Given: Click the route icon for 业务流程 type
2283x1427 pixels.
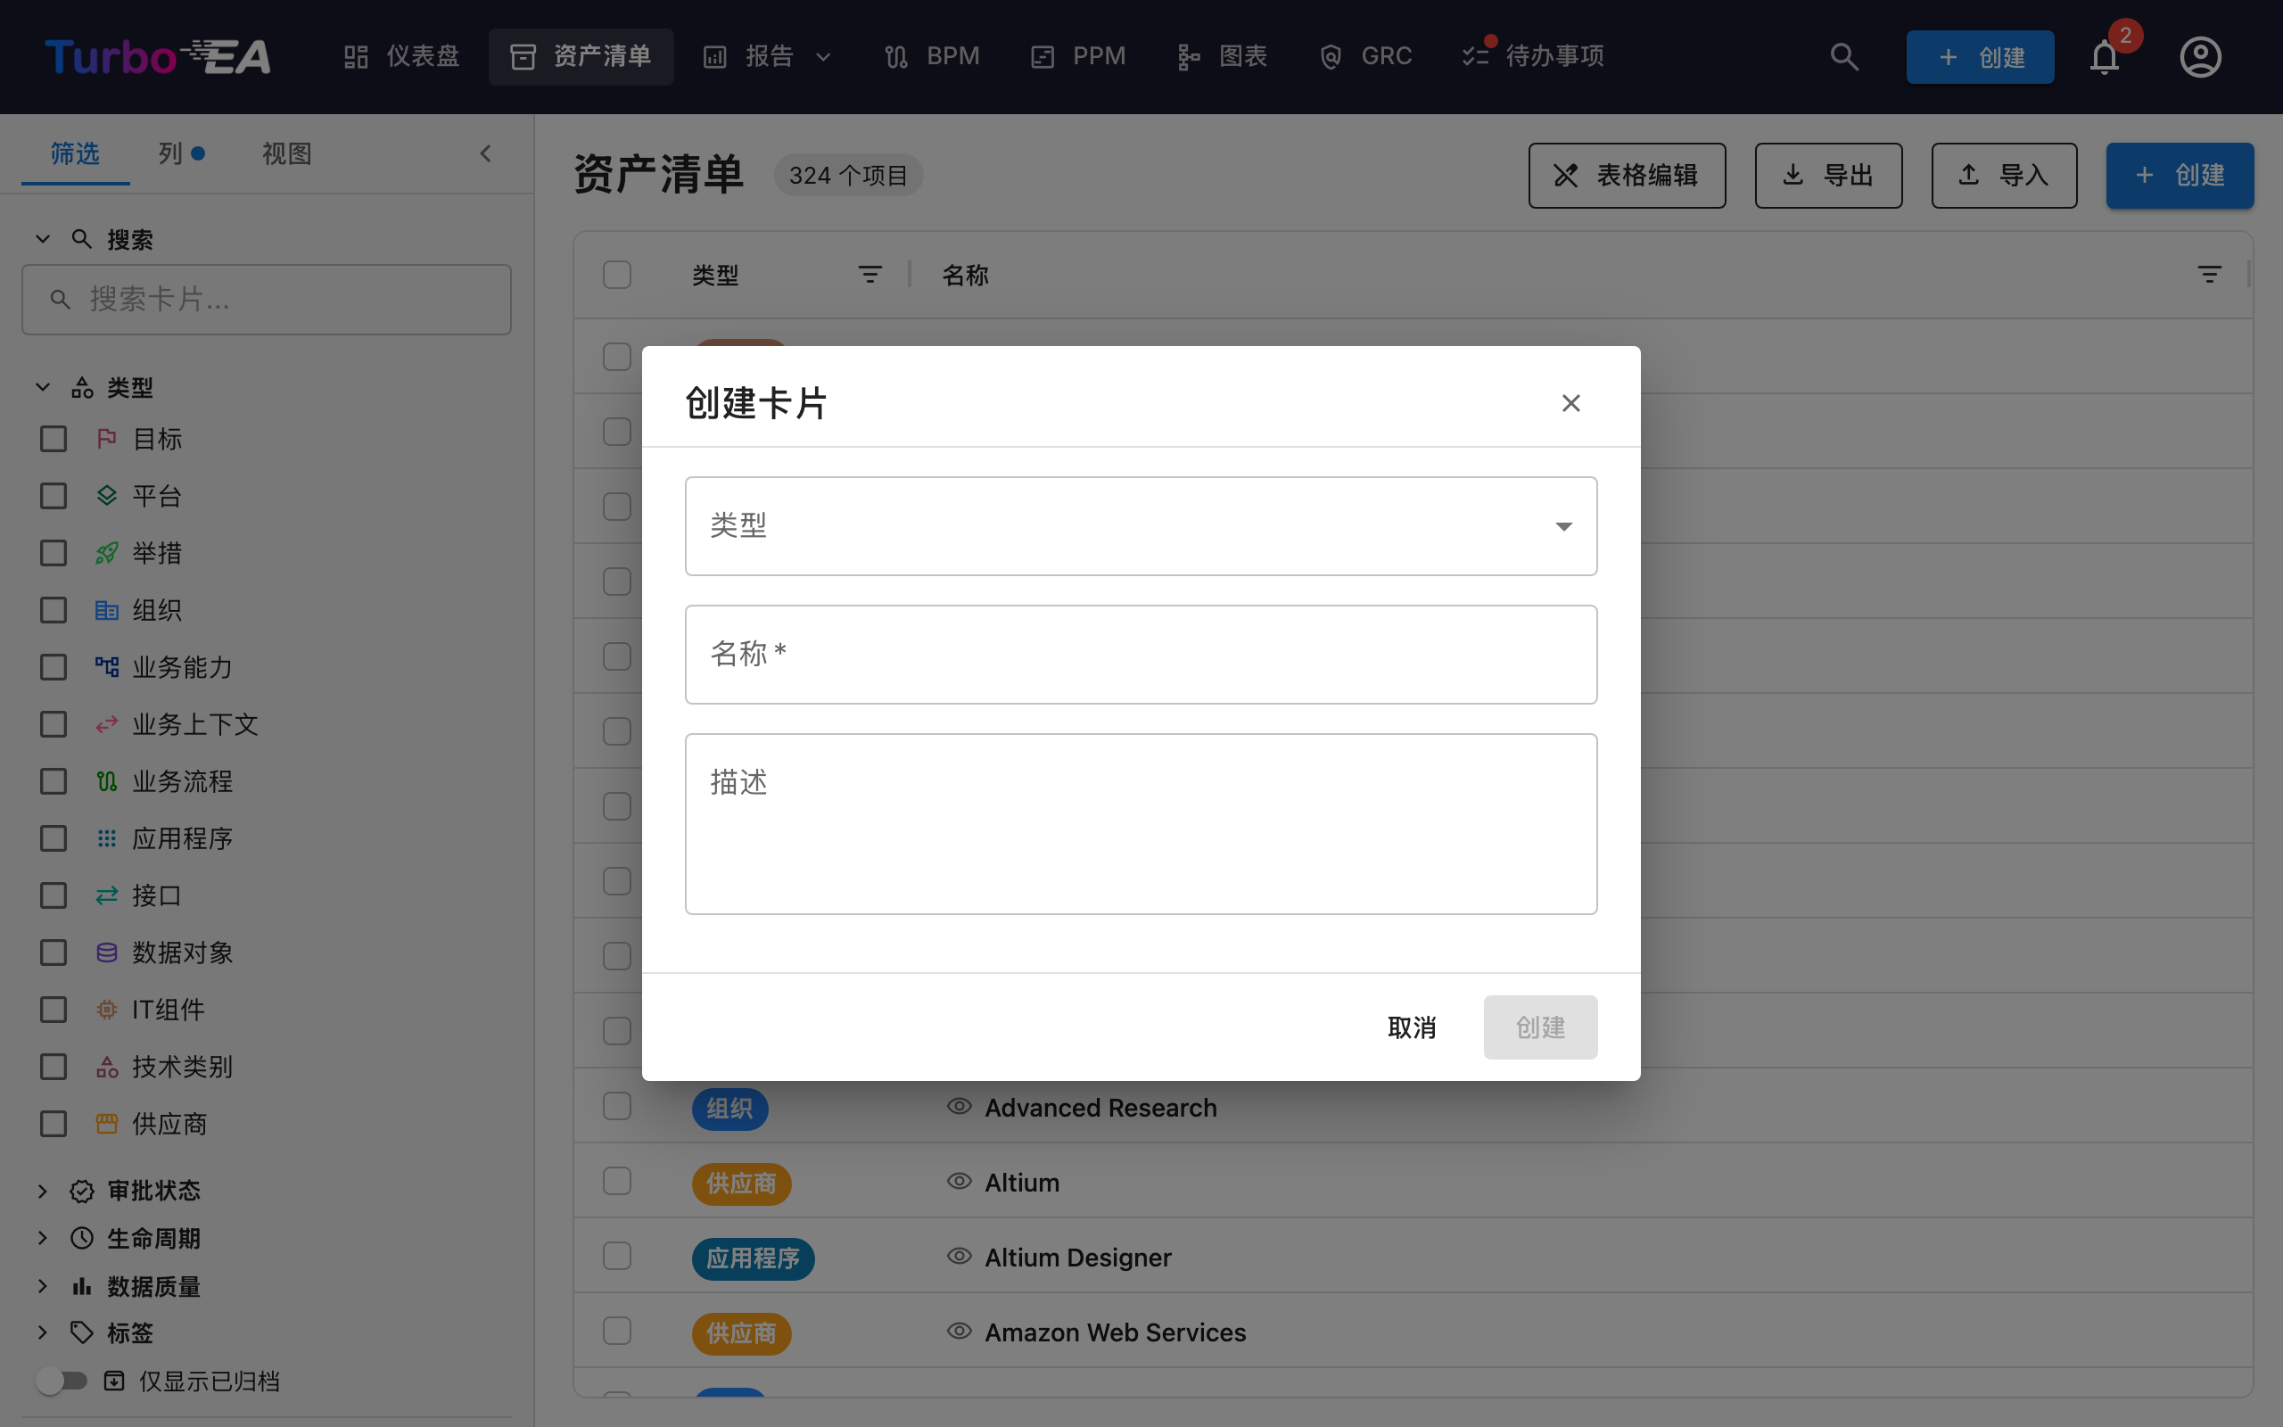Looking at the screenshot, I should pos(107,781).
